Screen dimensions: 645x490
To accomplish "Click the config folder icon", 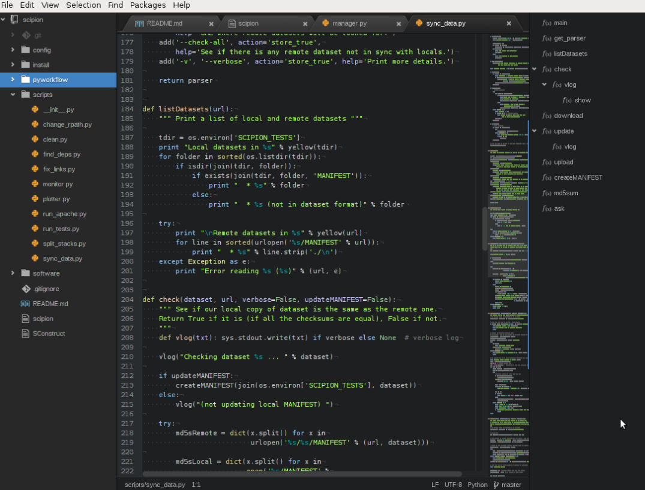I will 26,50.
